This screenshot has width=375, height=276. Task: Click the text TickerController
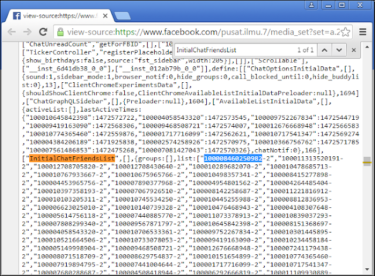click(x=60, y=52)
